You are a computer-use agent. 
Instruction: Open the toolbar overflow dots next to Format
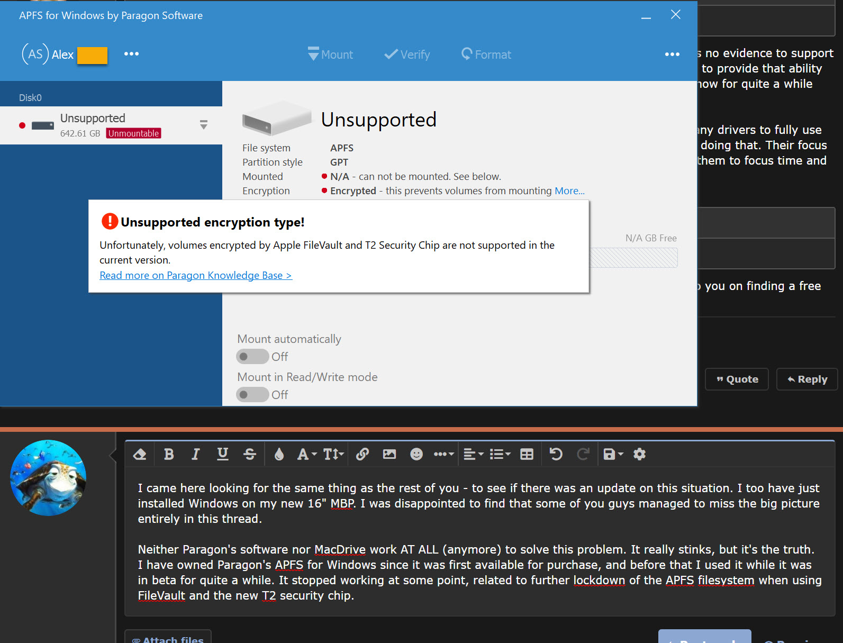click(x=672, y=55)
